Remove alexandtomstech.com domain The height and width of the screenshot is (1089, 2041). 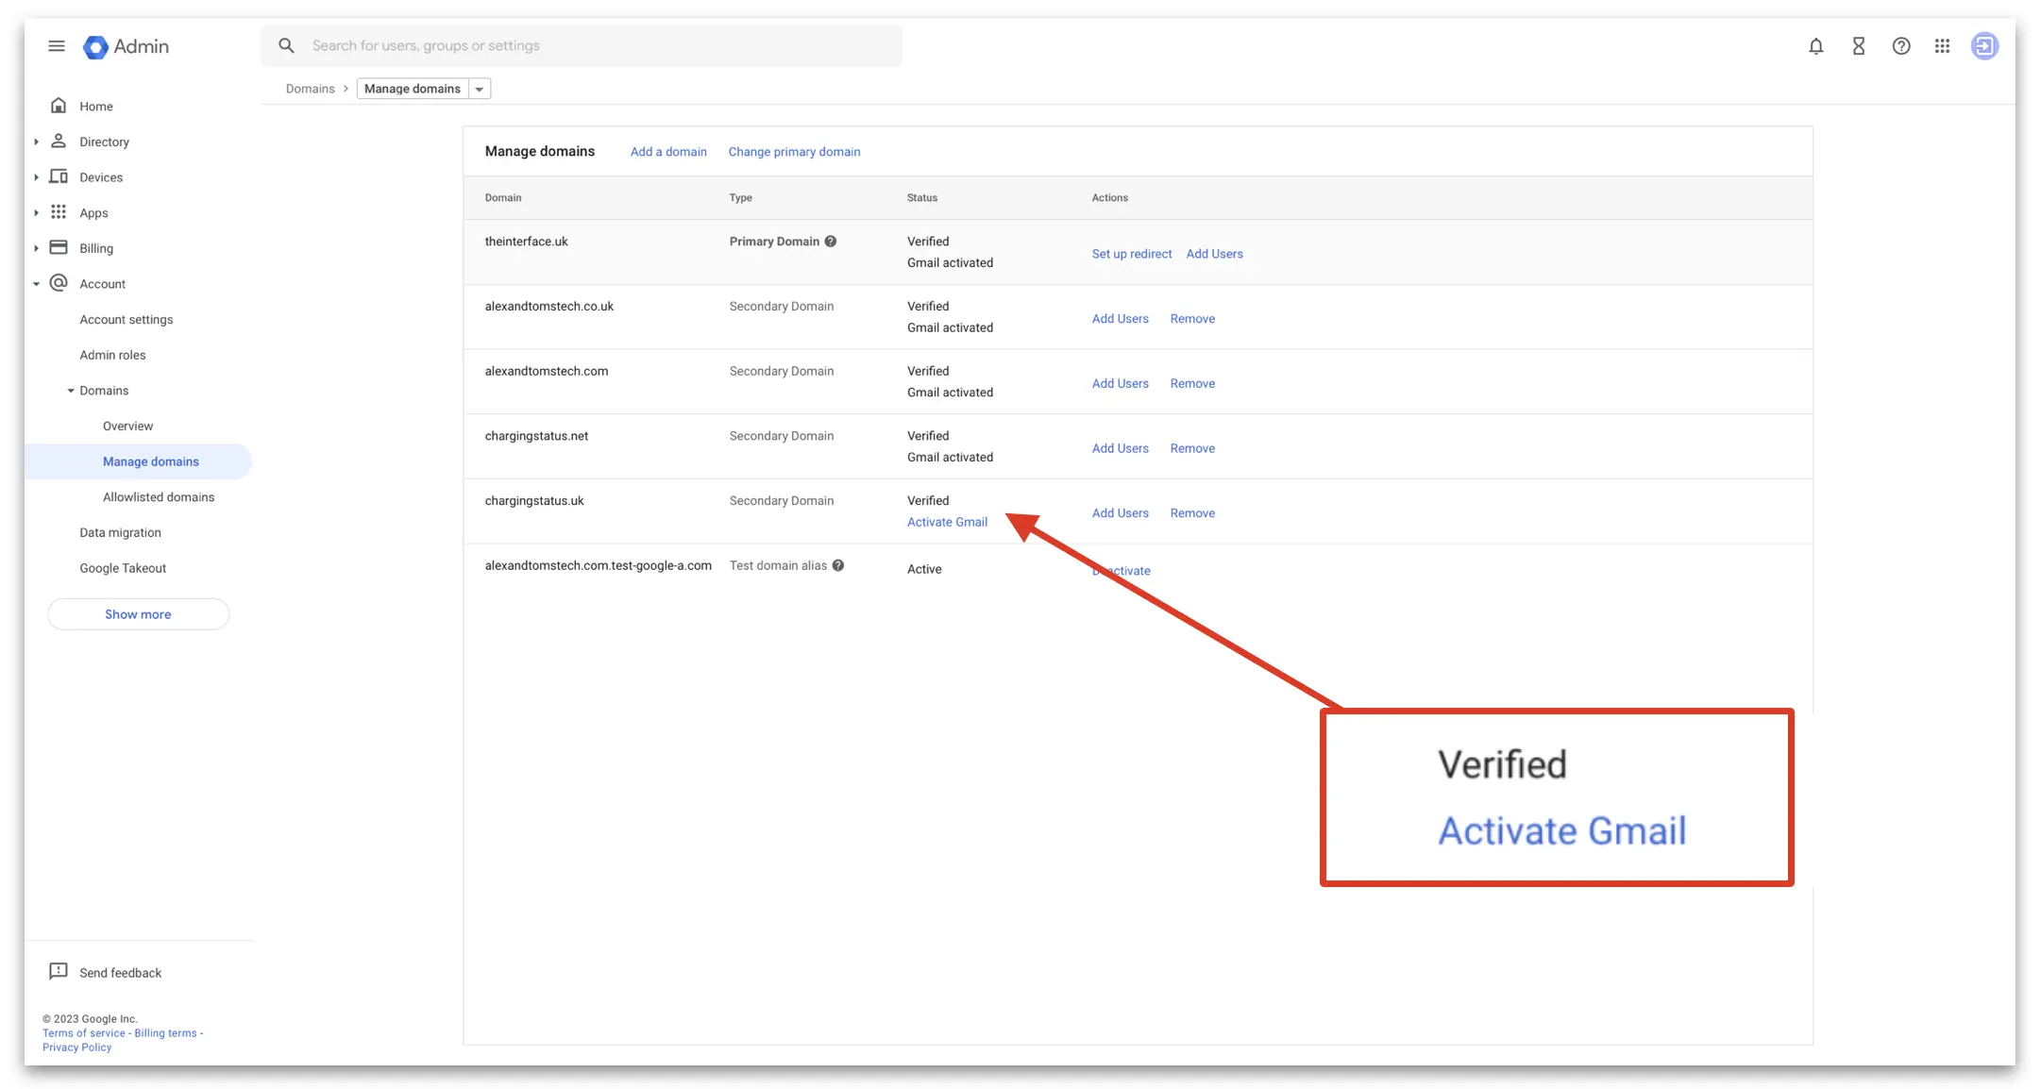point(1192,384)
